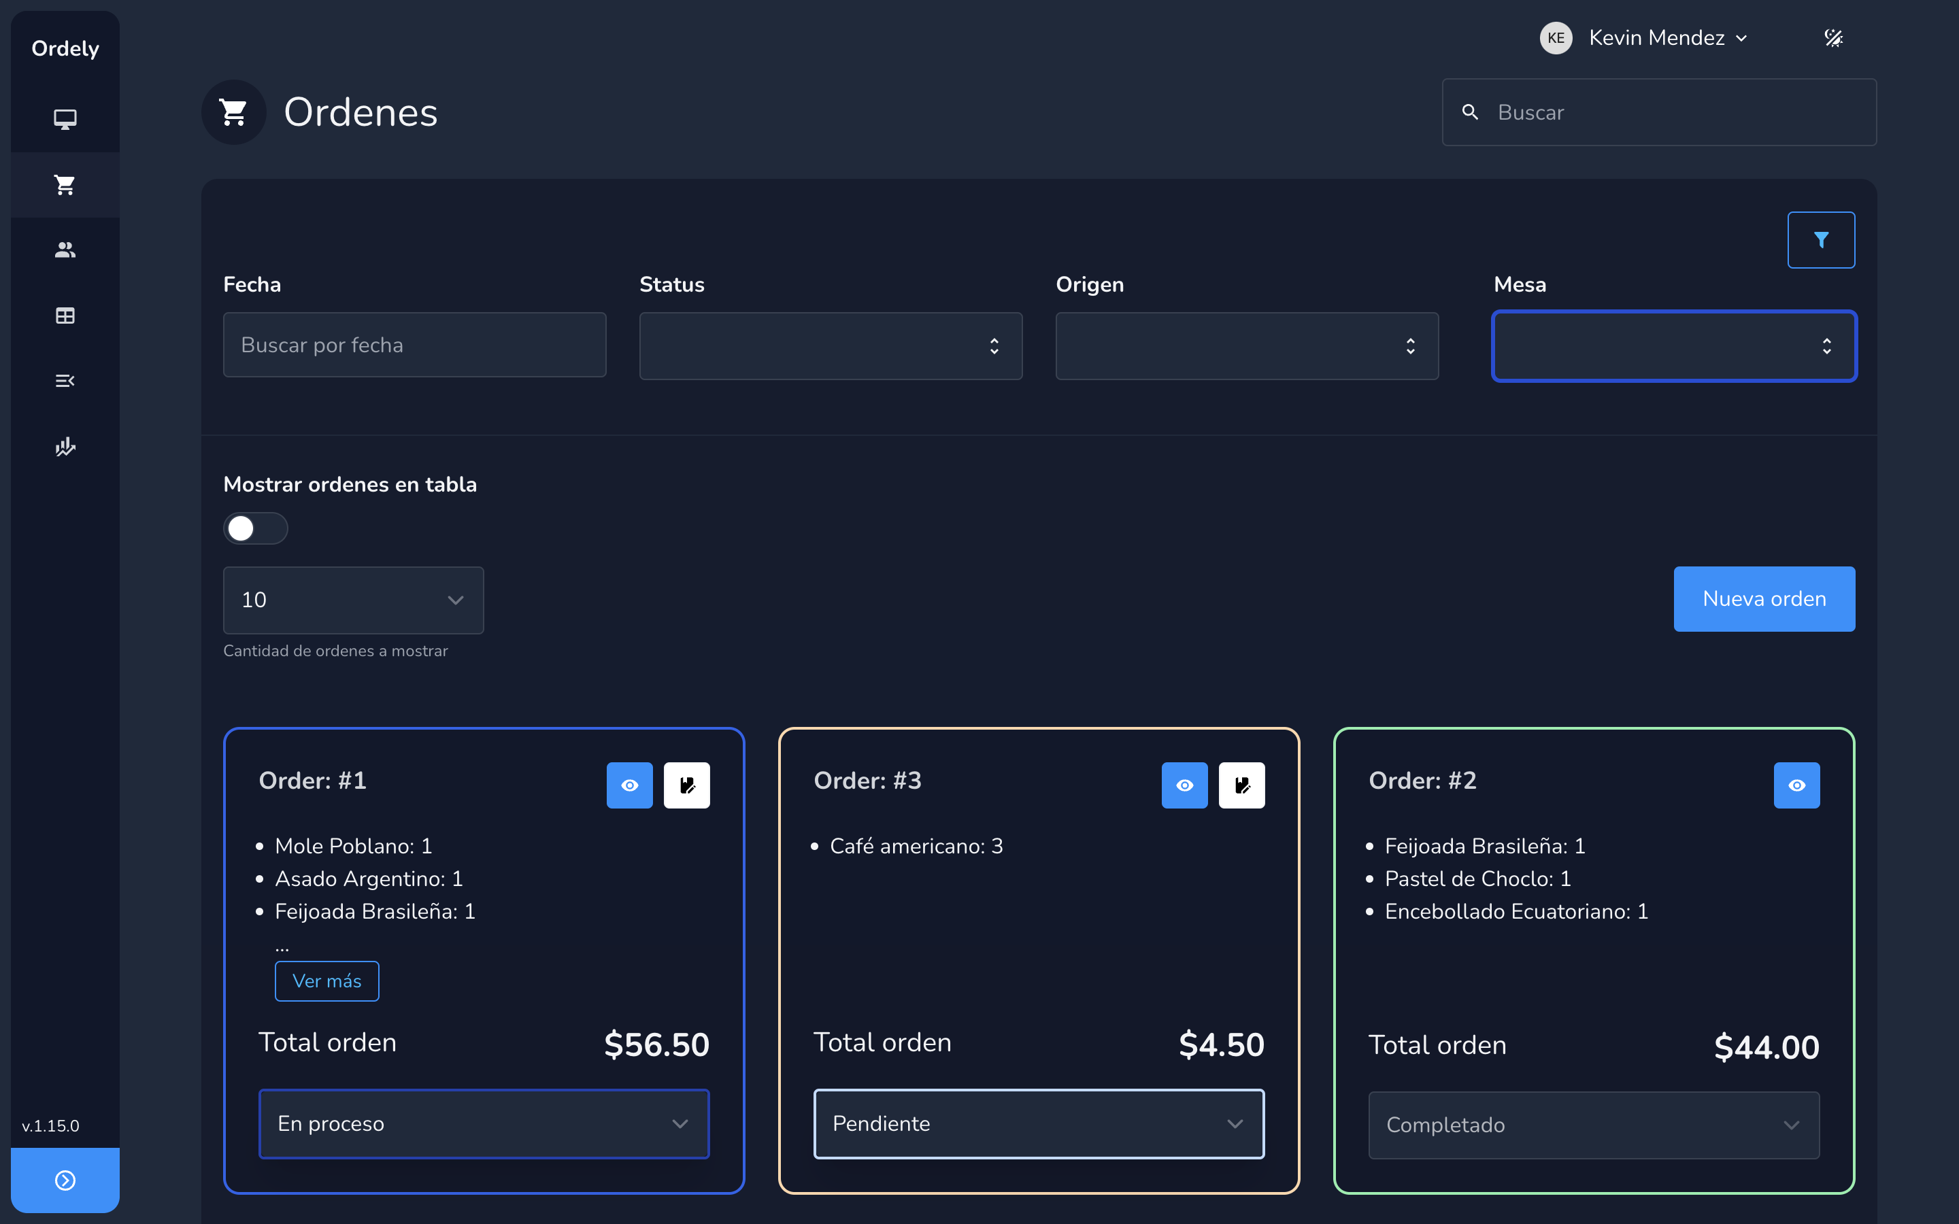Click the Status filter label

pyautogui.click(x=672, y=284)
